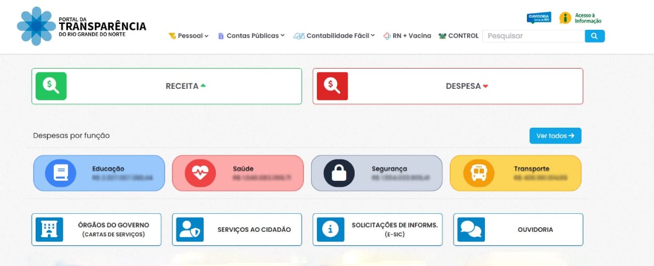Click the Ver todos button
The width and height of the screenshot is (654, 266).
point(555,136)
